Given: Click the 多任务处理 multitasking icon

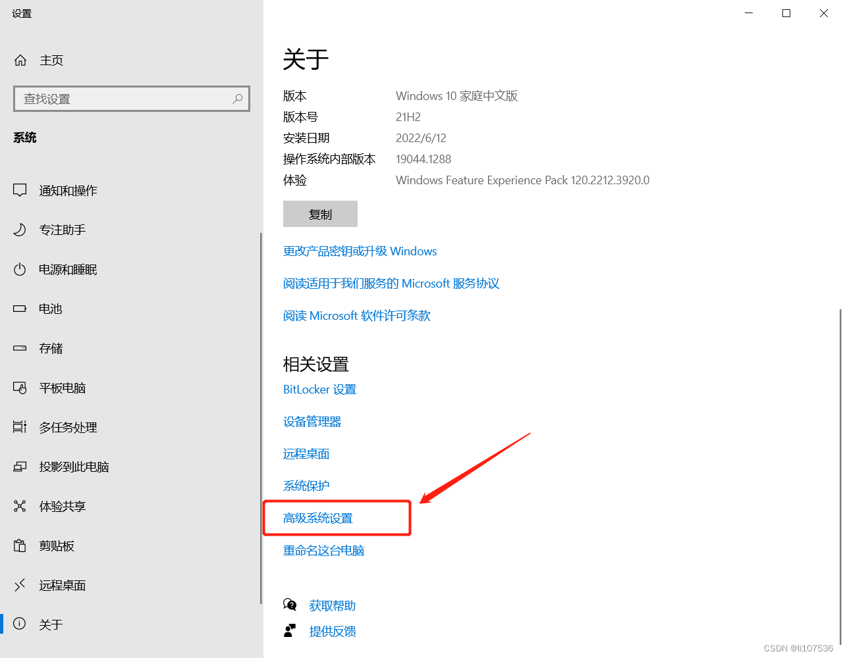Looking at the screenshot, I should 20,427.
